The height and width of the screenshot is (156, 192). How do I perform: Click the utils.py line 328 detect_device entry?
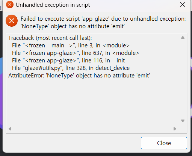click(71, 68)
